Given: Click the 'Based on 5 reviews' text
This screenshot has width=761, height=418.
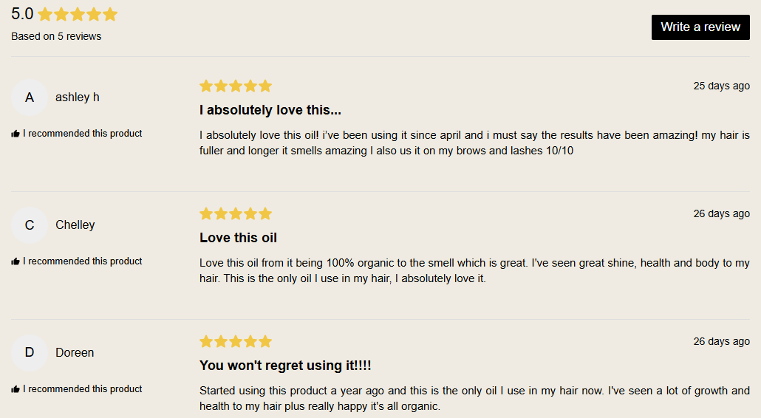Looking at the screenshot, I should (56, 37).
